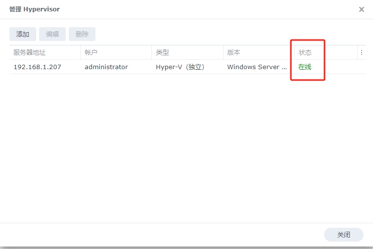Click divider between 版本 and 状态 headers
The width and height of the screenshot is (373, 249).
click(x=294, y=52)
